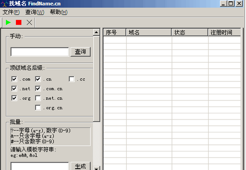This screenshot has width=246, height=170.
Task: Click the 顶级域名后缀 group label
Action: [27, 68]
